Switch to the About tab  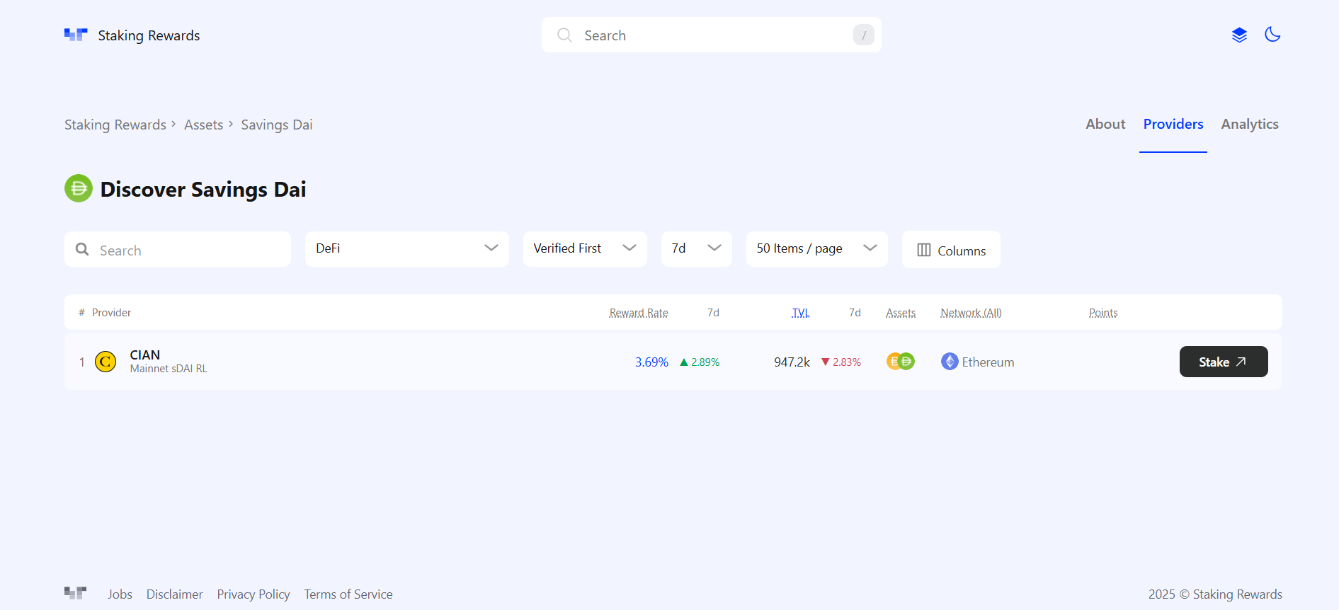click(x=1105, y=125)
